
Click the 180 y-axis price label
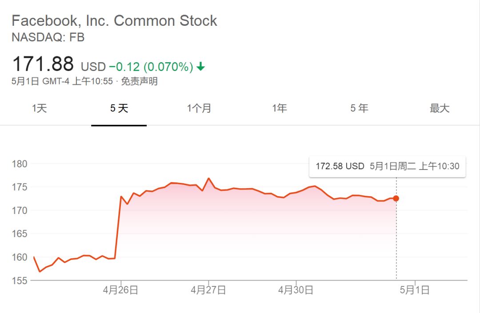point(20,164)
